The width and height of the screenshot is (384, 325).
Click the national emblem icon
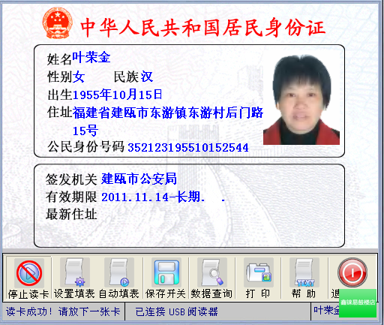pyautogui.click(x=58, y=23)
